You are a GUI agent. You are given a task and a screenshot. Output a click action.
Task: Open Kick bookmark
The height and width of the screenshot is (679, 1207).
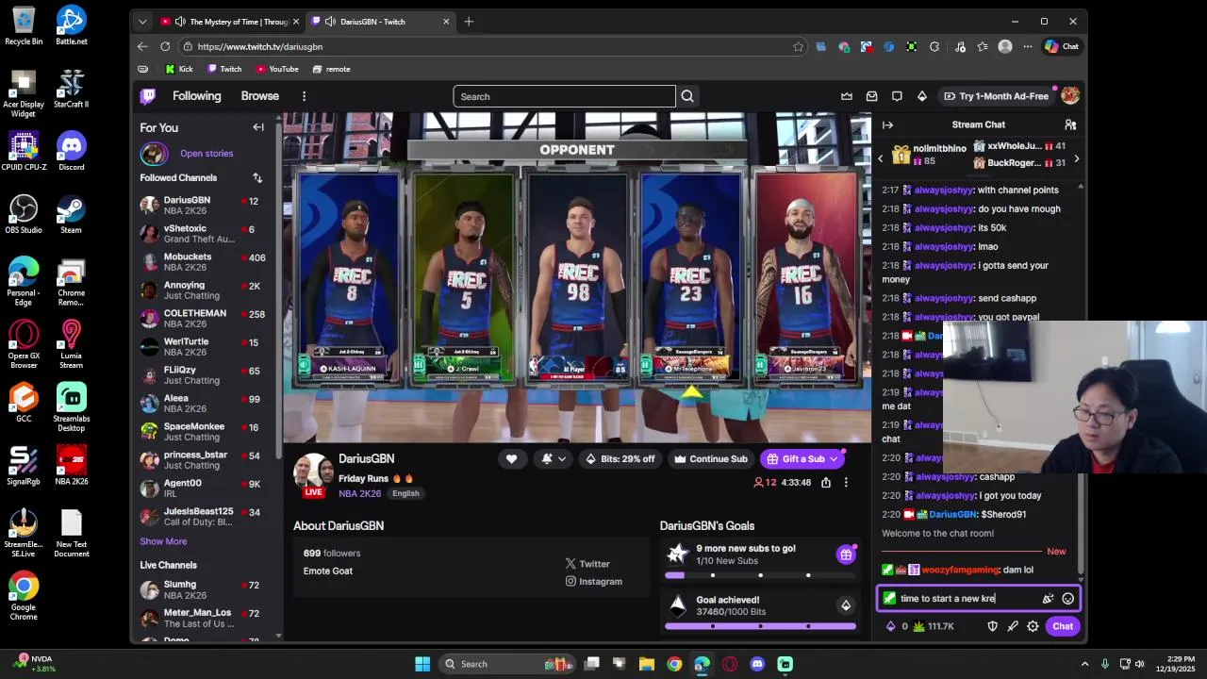pyautogui.click(x=179, y=69)
